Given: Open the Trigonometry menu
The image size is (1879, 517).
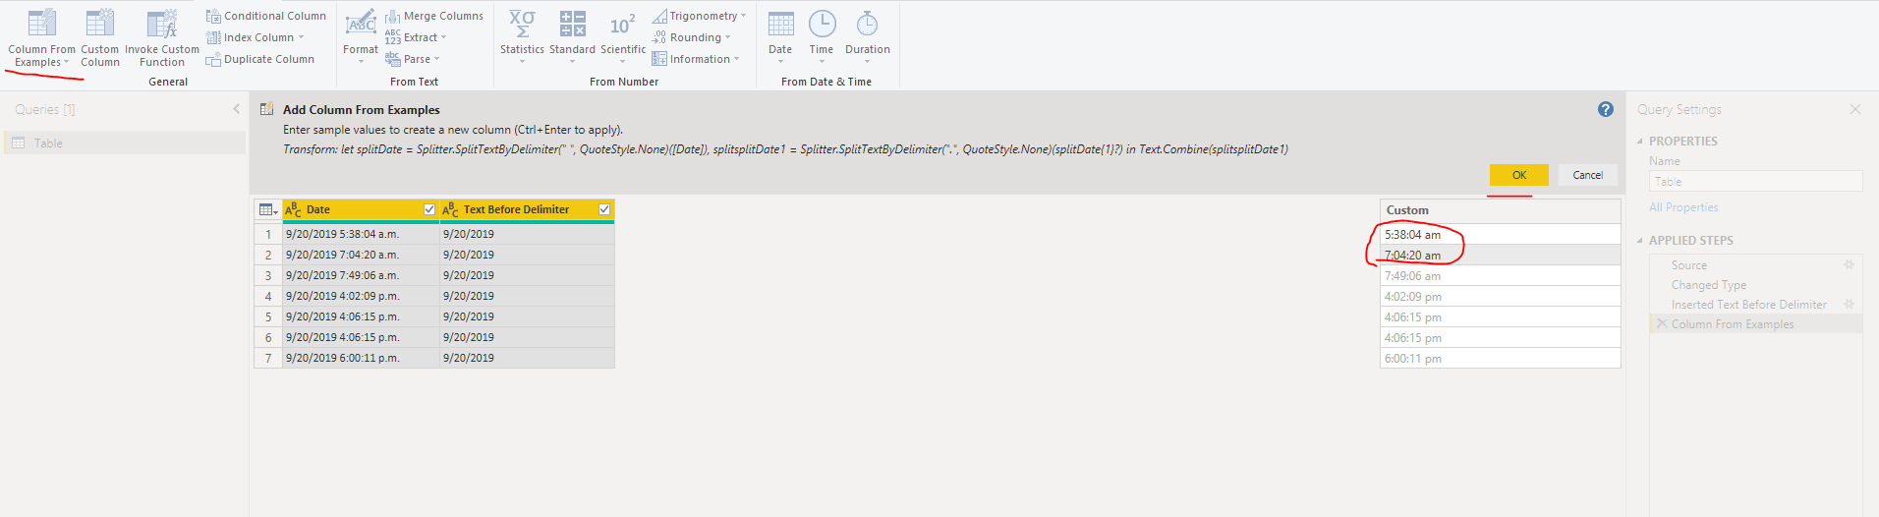Looking at the screenshot, I should (x=699, y=16).
